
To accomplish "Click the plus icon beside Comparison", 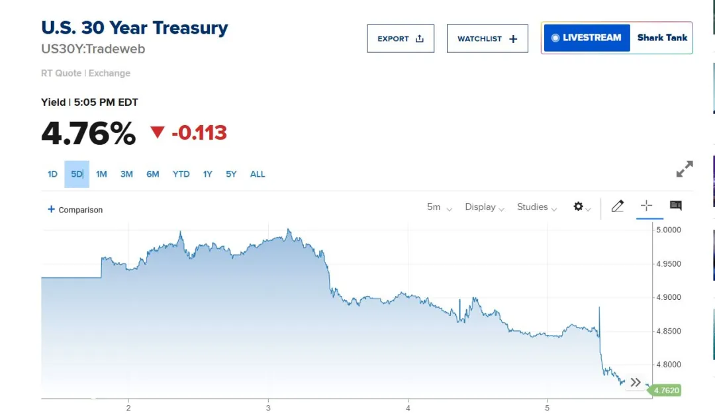I will click(x=51, y=210).
